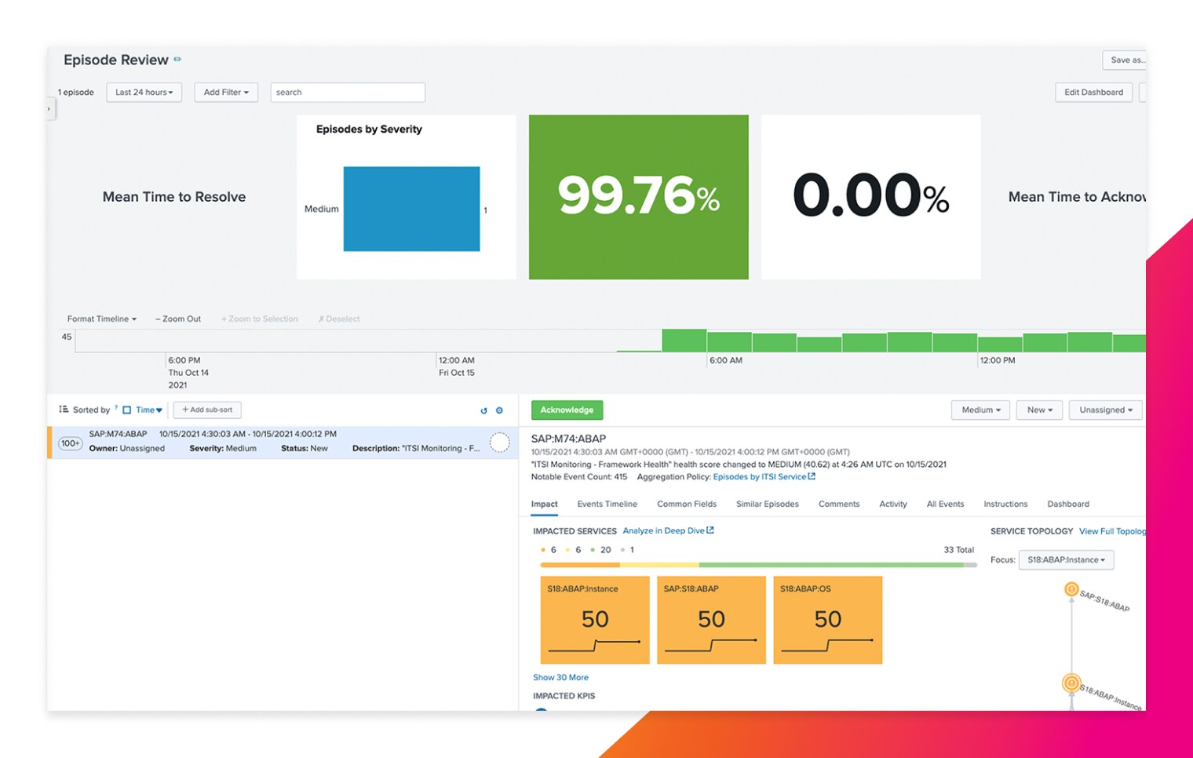Switch to the Common Fields tab
Image resolution: width=1193 pixels, height=758 pixels.
687,504
